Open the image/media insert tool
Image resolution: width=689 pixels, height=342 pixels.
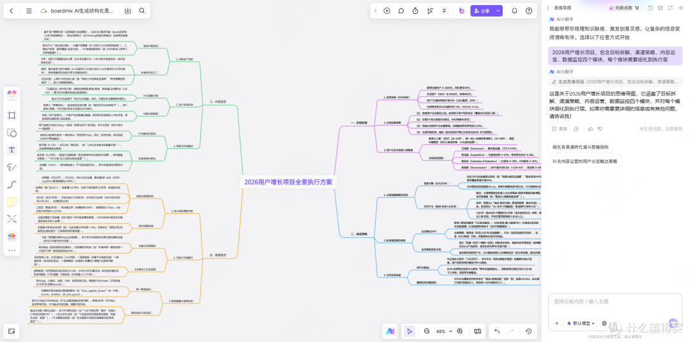coord(12,236)
